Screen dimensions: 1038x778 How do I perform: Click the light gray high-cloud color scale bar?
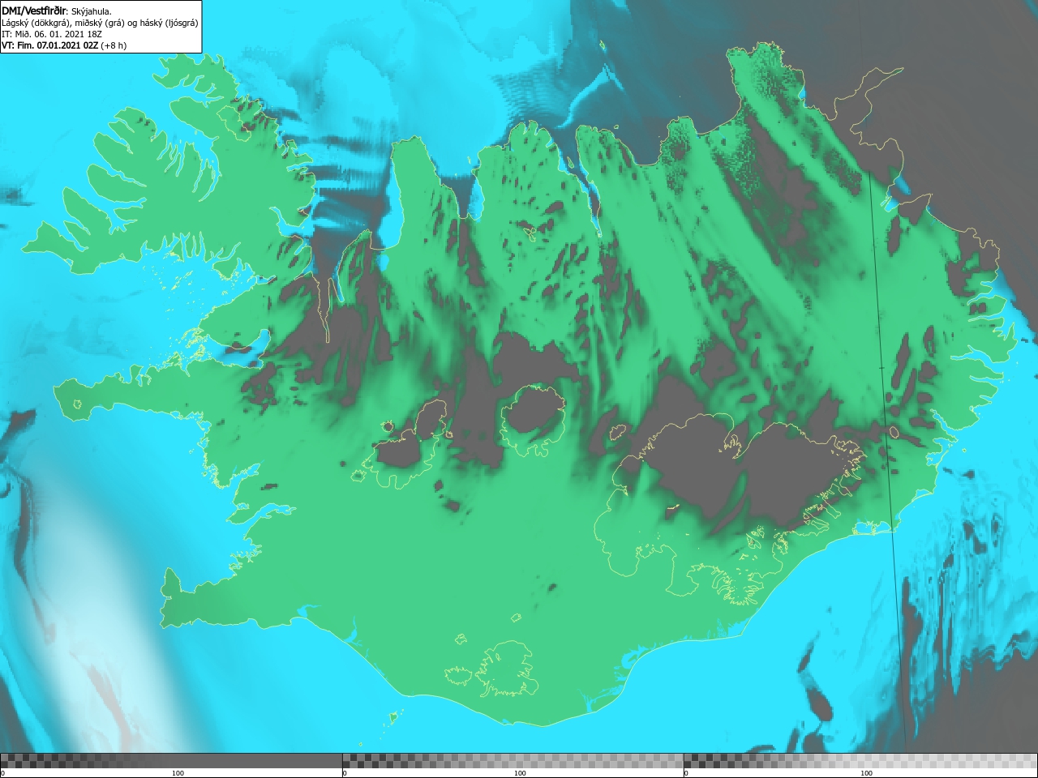pos(860,760)
